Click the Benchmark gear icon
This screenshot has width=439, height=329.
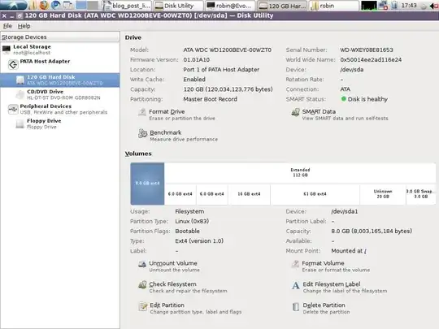(142, 133)
